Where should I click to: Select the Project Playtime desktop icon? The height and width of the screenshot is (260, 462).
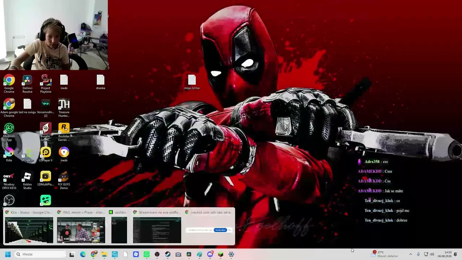[45, 84]
